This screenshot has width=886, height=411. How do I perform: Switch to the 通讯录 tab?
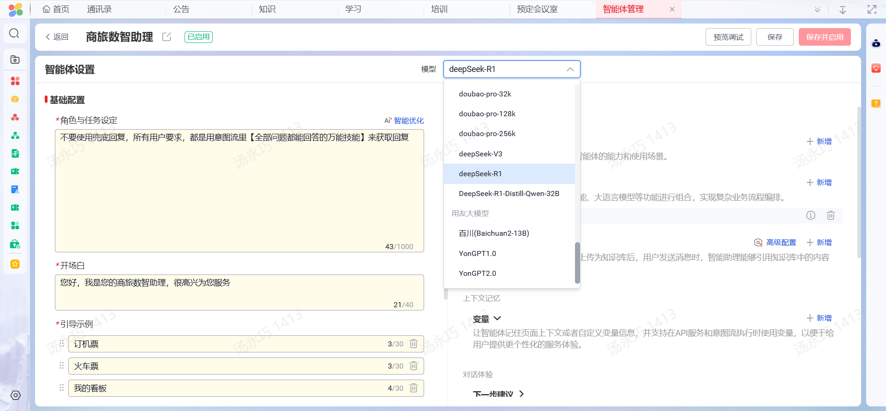[99, 9]
